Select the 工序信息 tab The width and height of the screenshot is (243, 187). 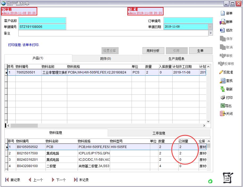(159, 133)
